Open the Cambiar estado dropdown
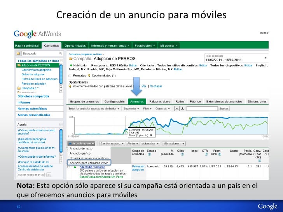The width and height of the screenshot is (283, 212). coord(112,144)
